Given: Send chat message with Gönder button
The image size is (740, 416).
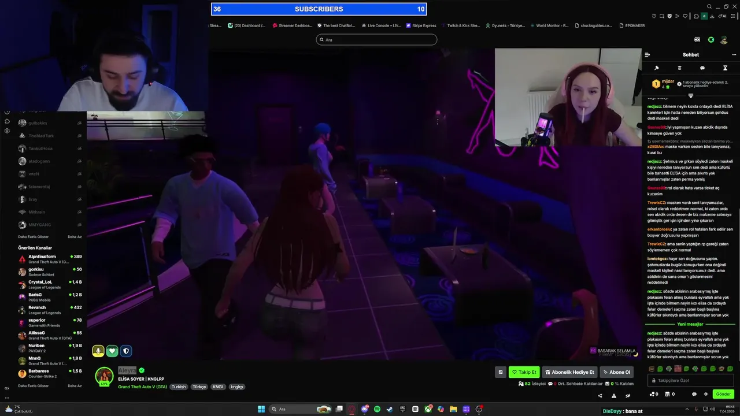Looking at the screenshot, I should tap(723, 394).
